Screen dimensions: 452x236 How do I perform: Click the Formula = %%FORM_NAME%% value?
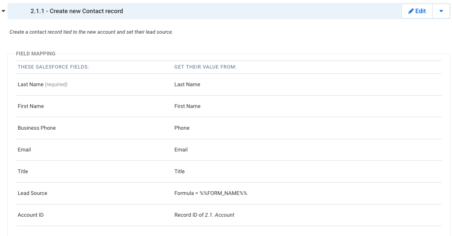[x=211, y=193]
